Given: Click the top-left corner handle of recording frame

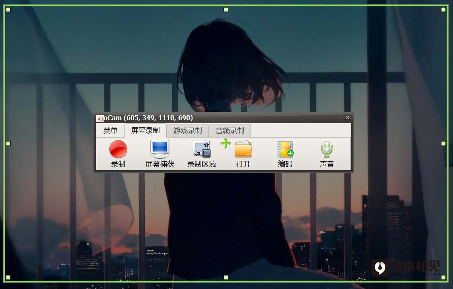Looking at the screenshot, I should click(8, 10).
